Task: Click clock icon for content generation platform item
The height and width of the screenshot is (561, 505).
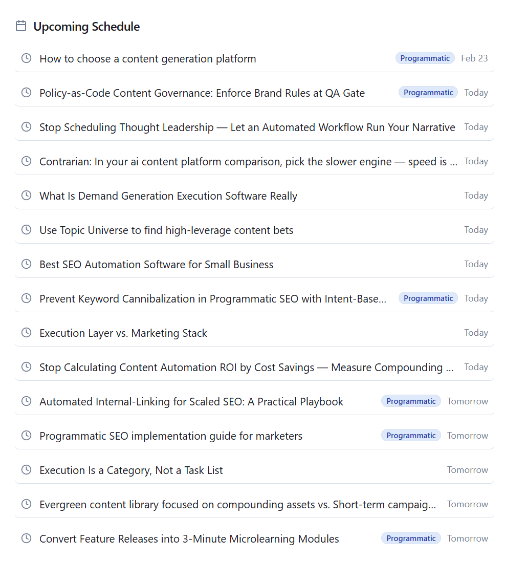Action: coord(26,58)
